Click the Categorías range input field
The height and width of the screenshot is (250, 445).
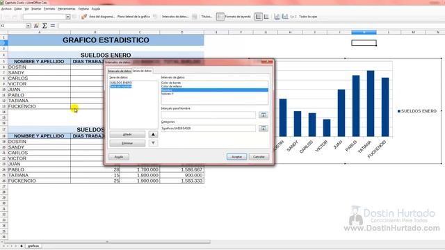tap(209, 128)
